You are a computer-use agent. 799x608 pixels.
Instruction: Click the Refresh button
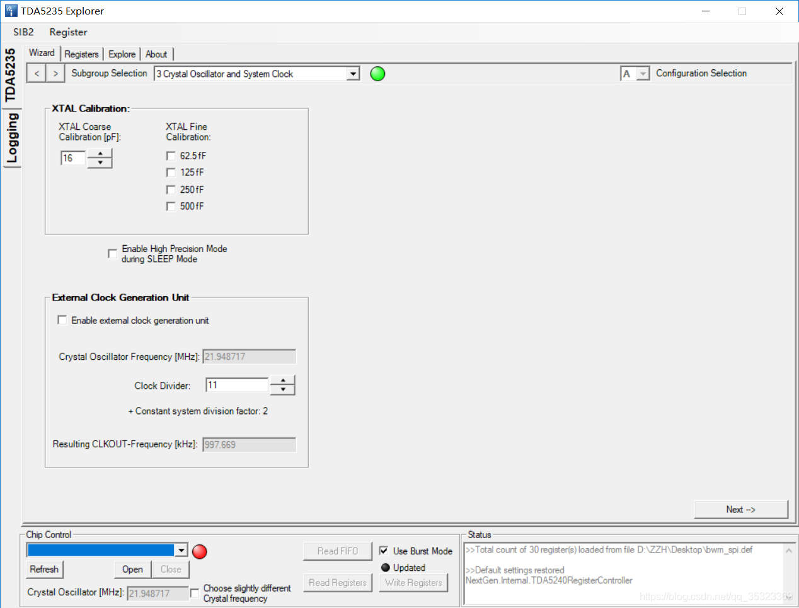44,570
